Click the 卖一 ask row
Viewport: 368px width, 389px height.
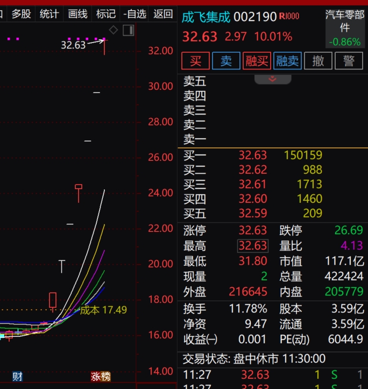click(x=273, y=139)
